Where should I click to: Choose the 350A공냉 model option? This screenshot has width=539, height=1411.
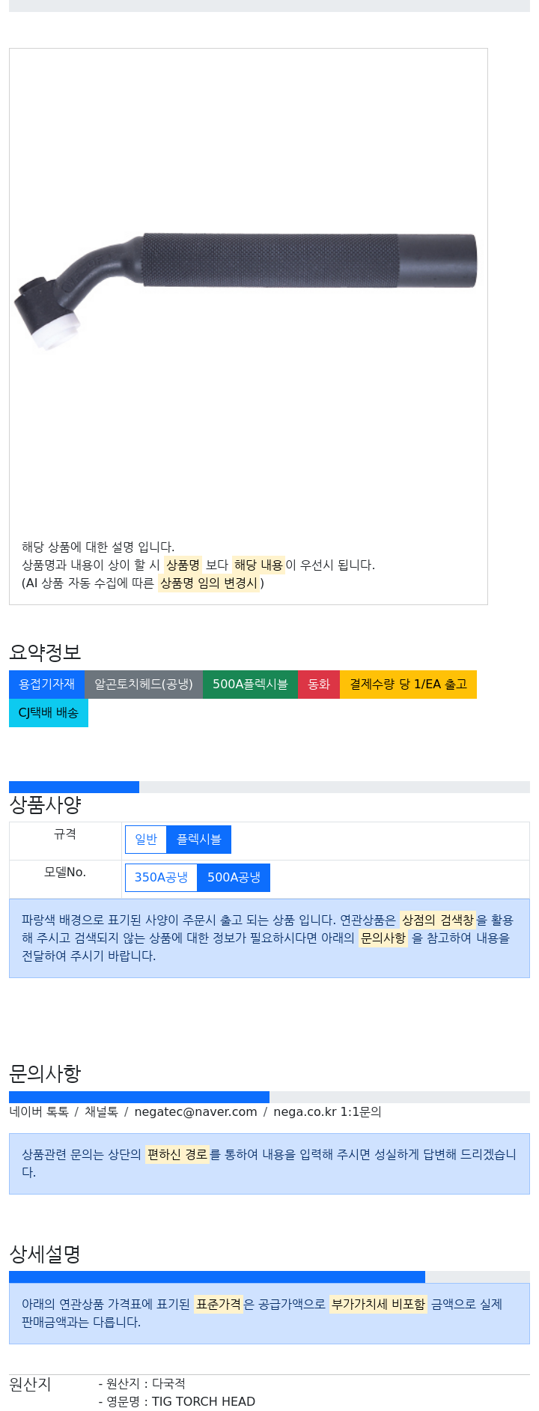(161, 878)
